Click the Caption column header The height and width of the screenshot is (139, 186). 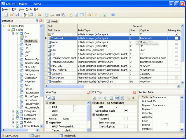[153, 30]
